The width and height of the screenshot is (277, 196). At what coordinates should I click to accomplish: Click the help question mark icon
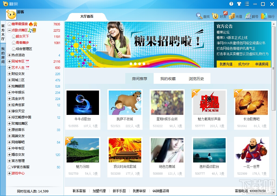click(x=231, y=4)
